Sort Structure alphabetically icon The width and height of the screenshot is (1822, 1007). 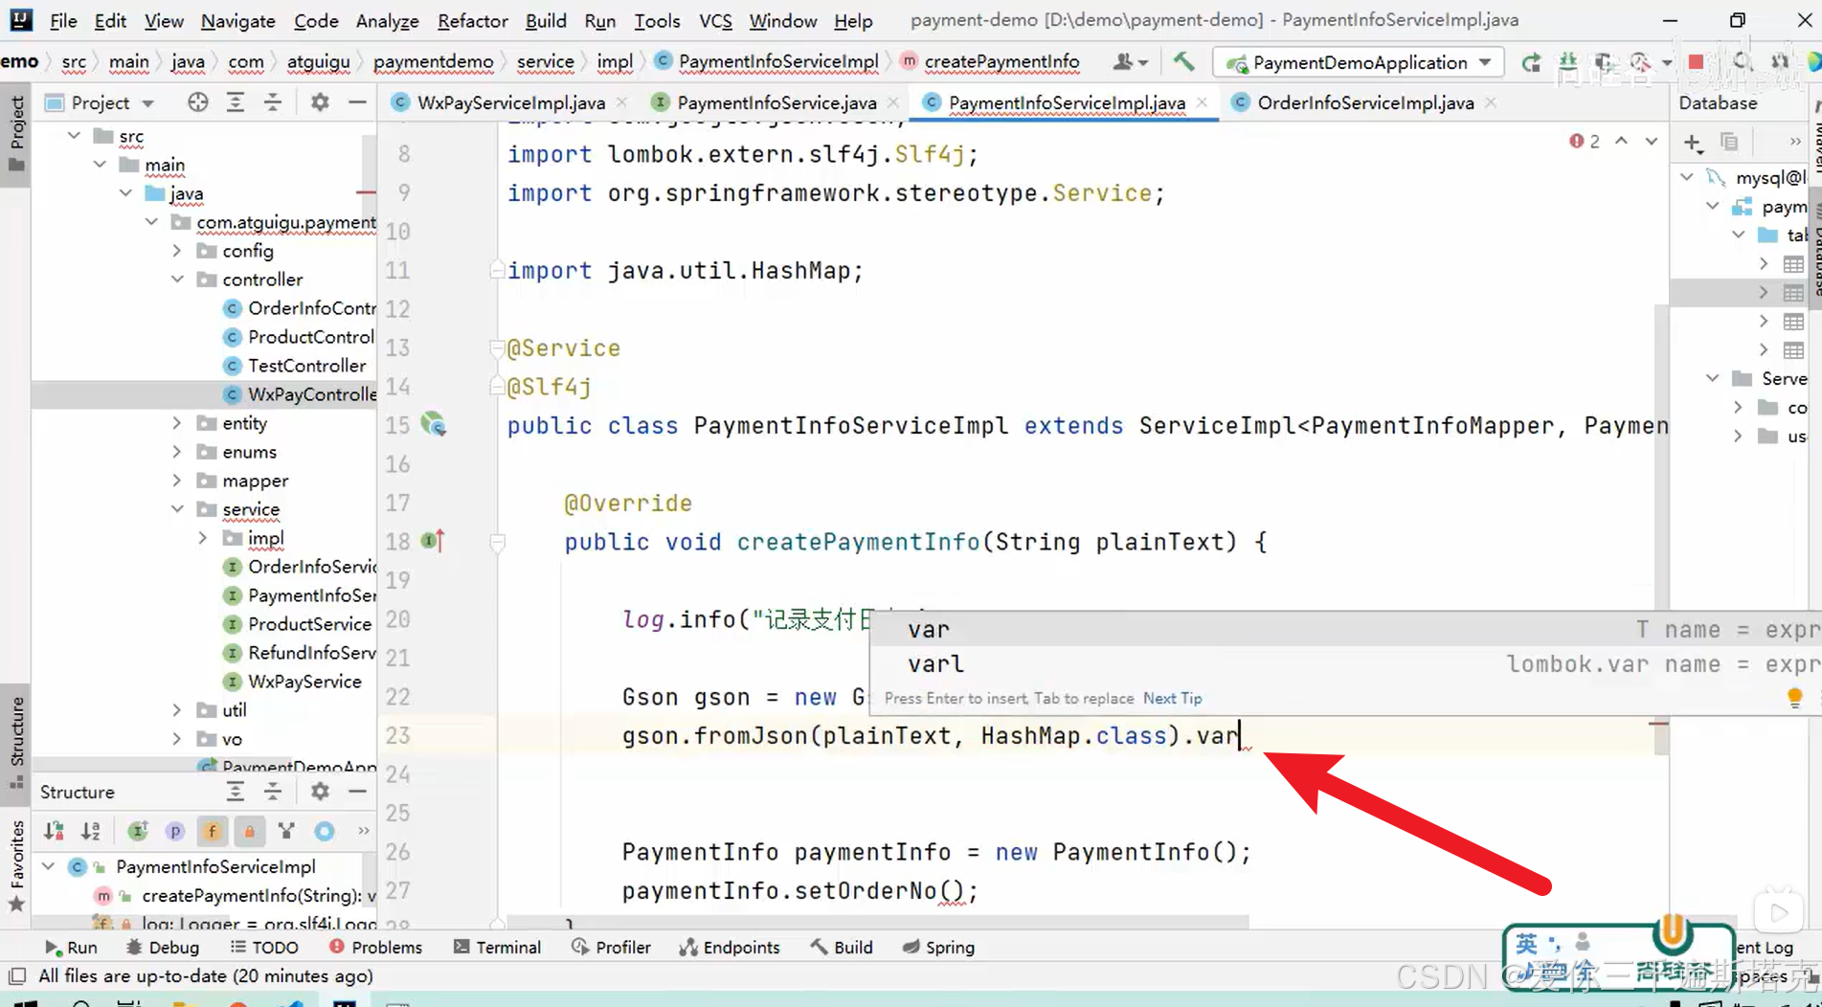(91, 831)
